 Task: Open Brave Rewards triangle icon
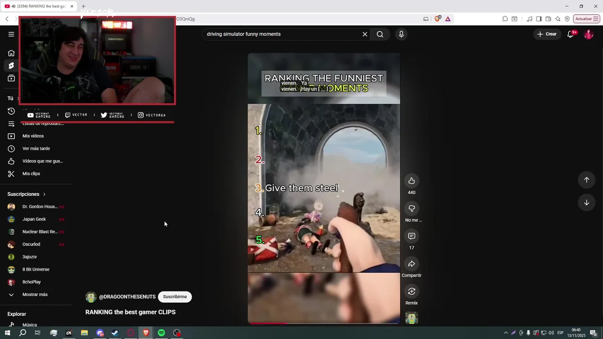pyautogui.click(x=448, y=19)
